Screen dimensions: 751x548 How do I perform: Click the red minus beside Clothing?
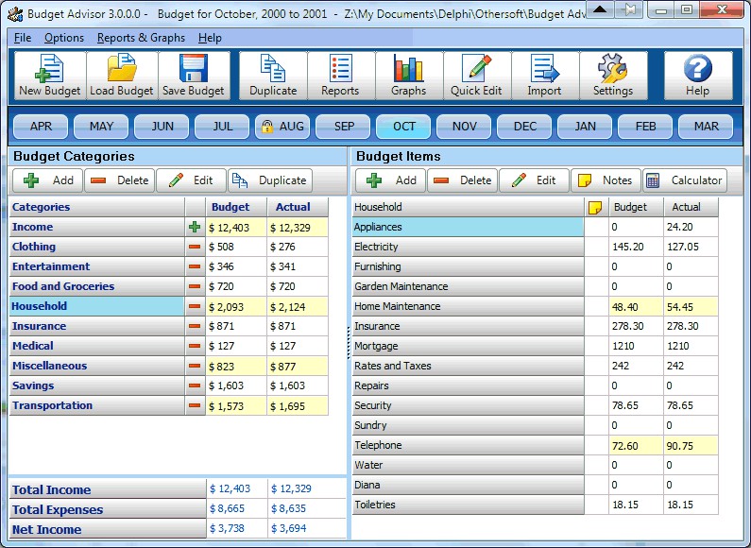tap(195, 247)
